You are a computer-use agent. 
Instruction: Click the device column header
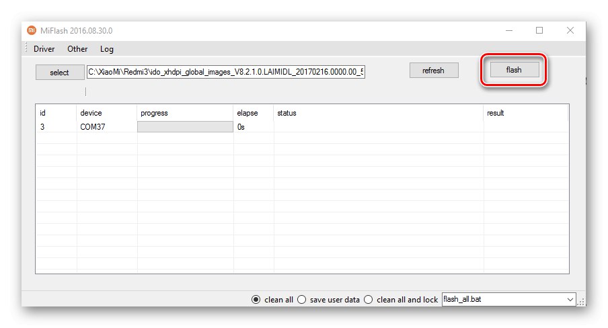[107, 113]
